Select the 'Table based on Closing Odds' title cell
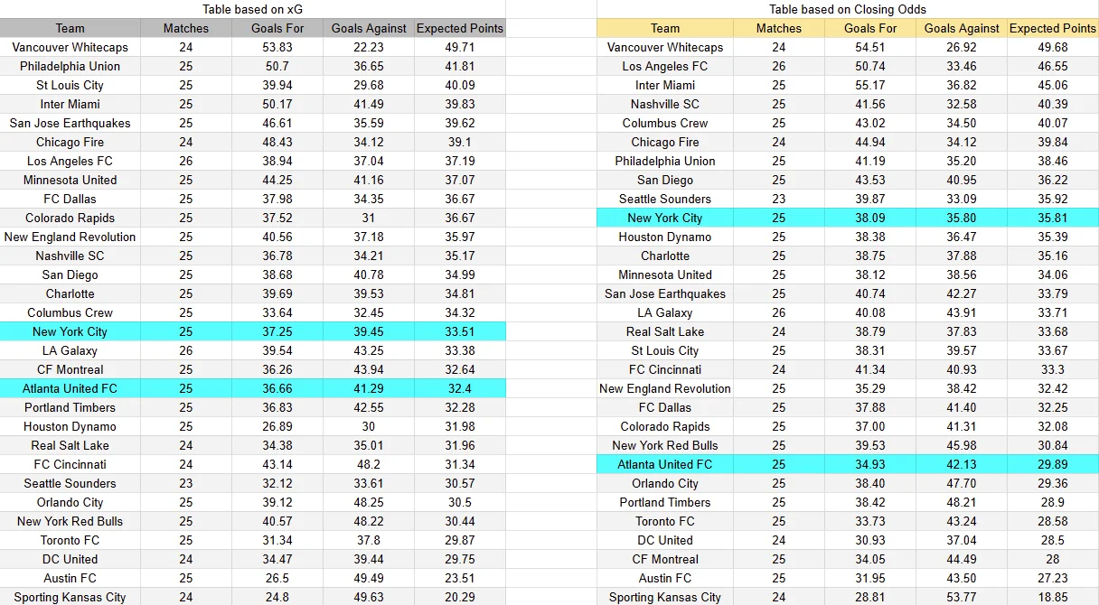This screenshot has height=605, width=1099. point(848,9)
